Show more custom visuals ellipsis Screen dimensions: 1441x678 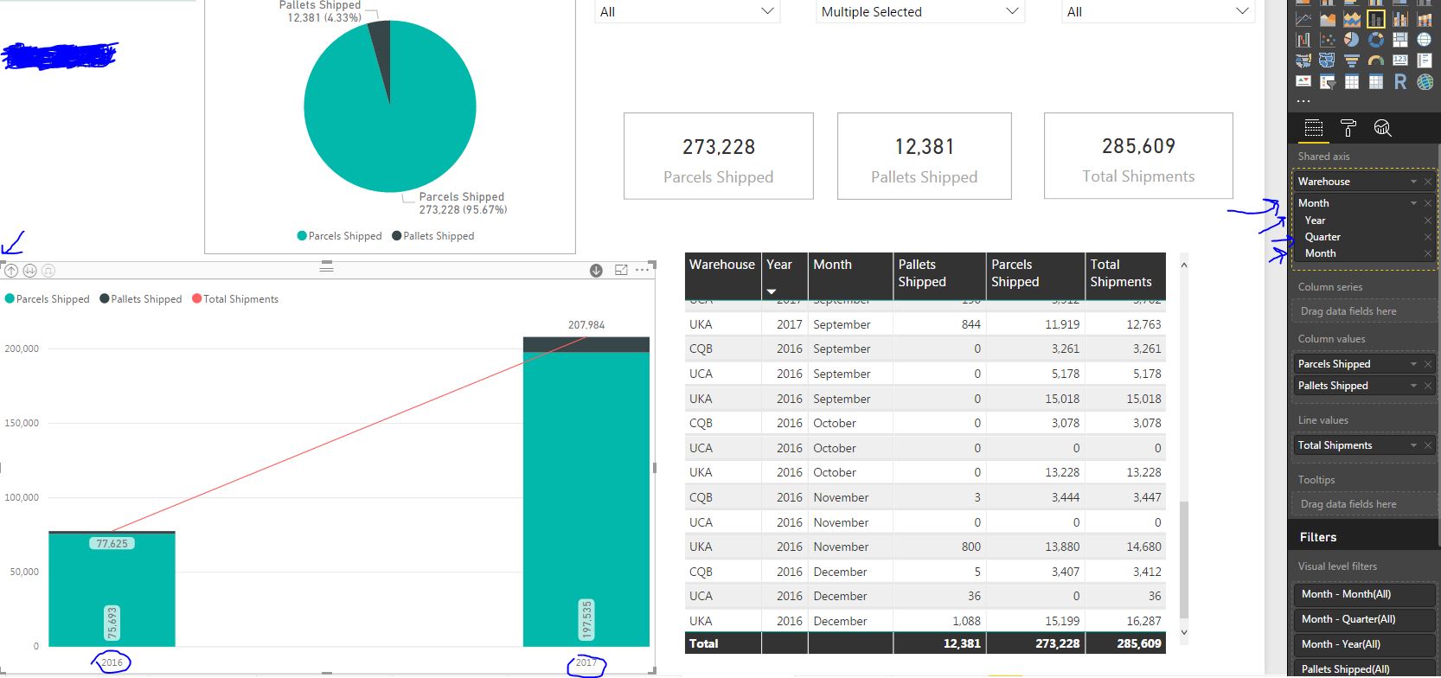pyautogui.click(x=1303, y=100)
